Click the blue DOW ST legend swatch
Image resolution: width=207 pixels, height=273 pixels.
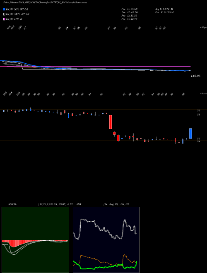pyautogui.click(x=4, y=9)
